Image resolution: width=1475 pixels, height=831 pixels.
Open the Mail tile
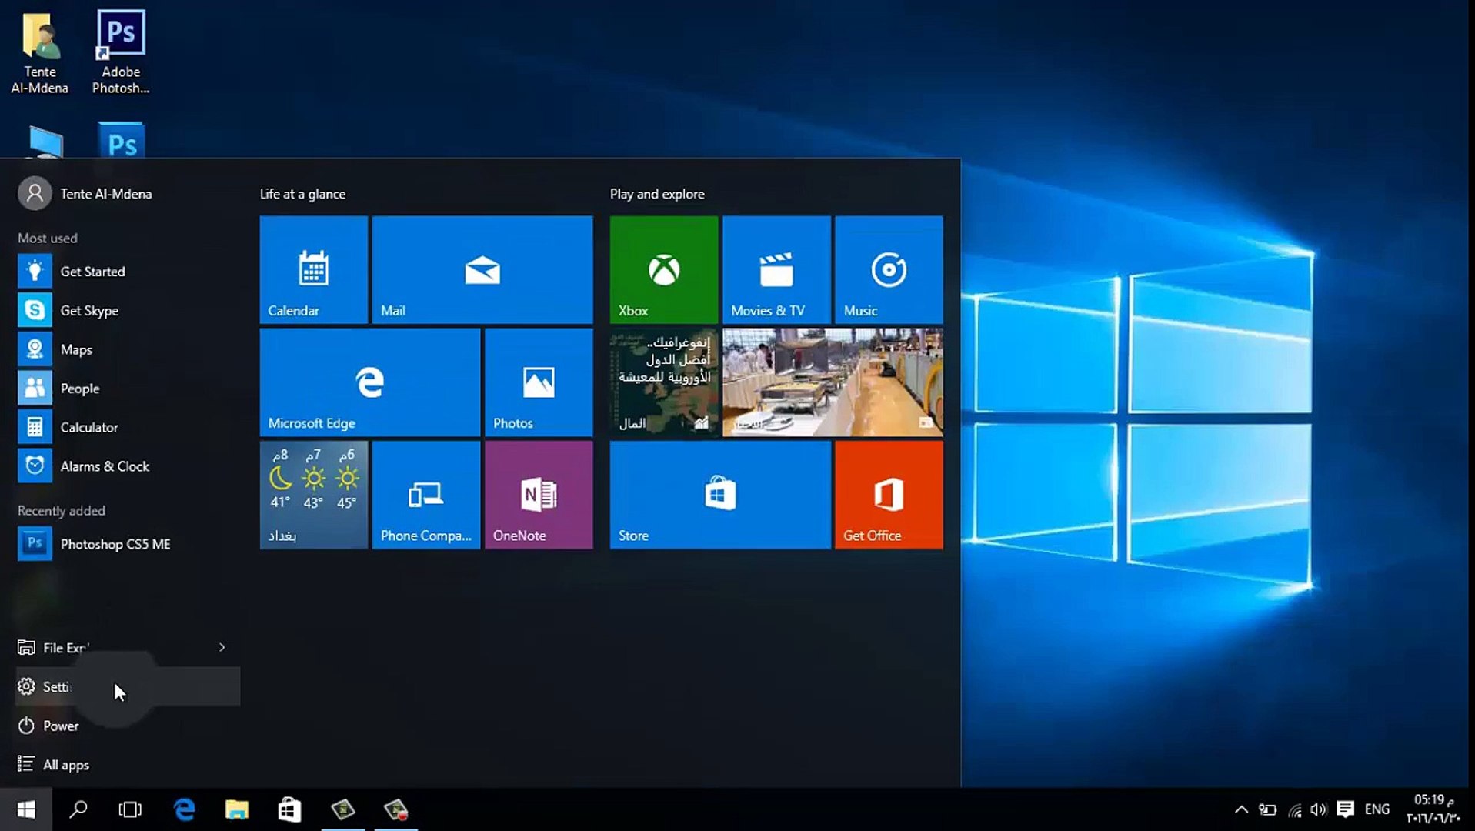482,269
